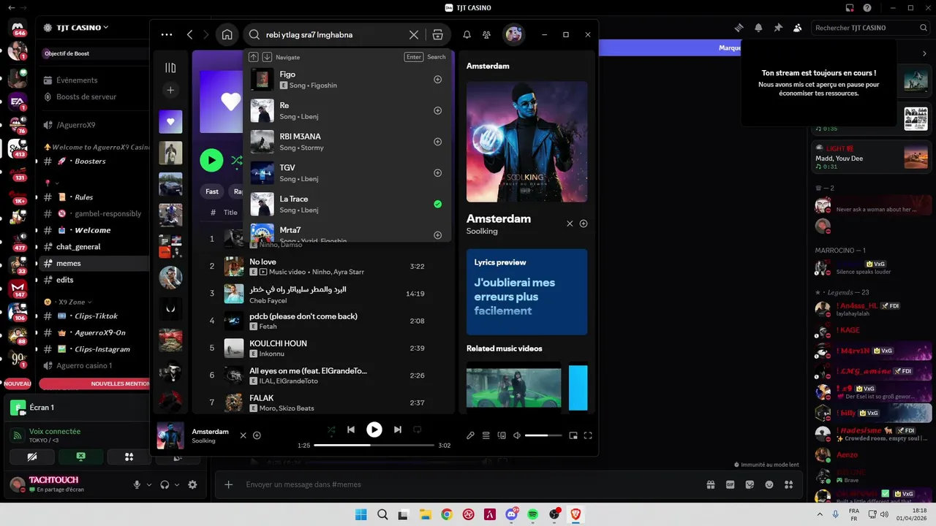Show hidden icons in Windows tray
Screen dimensions: 936x526
818,514
